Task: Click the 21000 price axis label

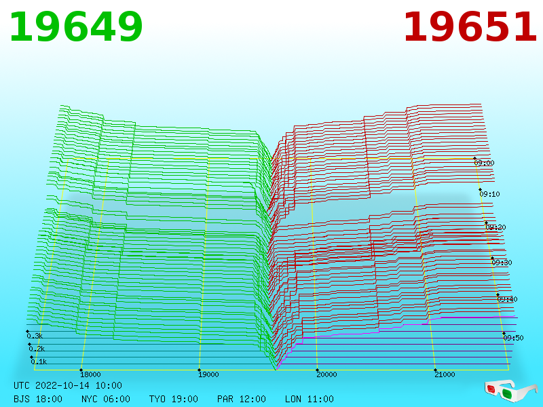Action: pos(445,374)
